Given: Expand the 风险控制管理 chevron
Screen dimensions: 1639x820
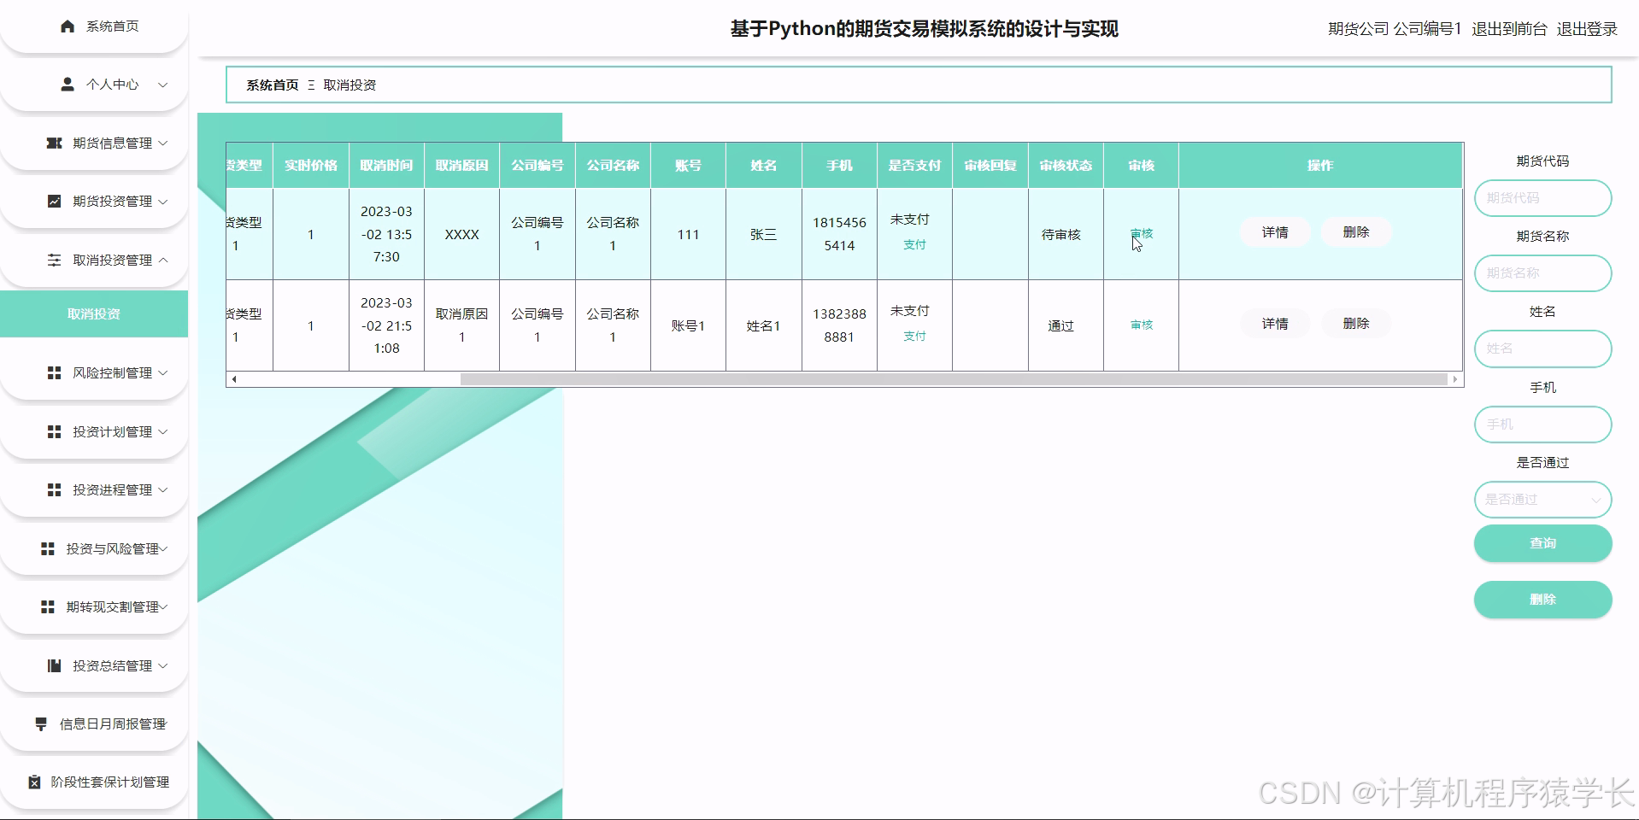Looking at the screenshot, I should (x=162, y=372).
